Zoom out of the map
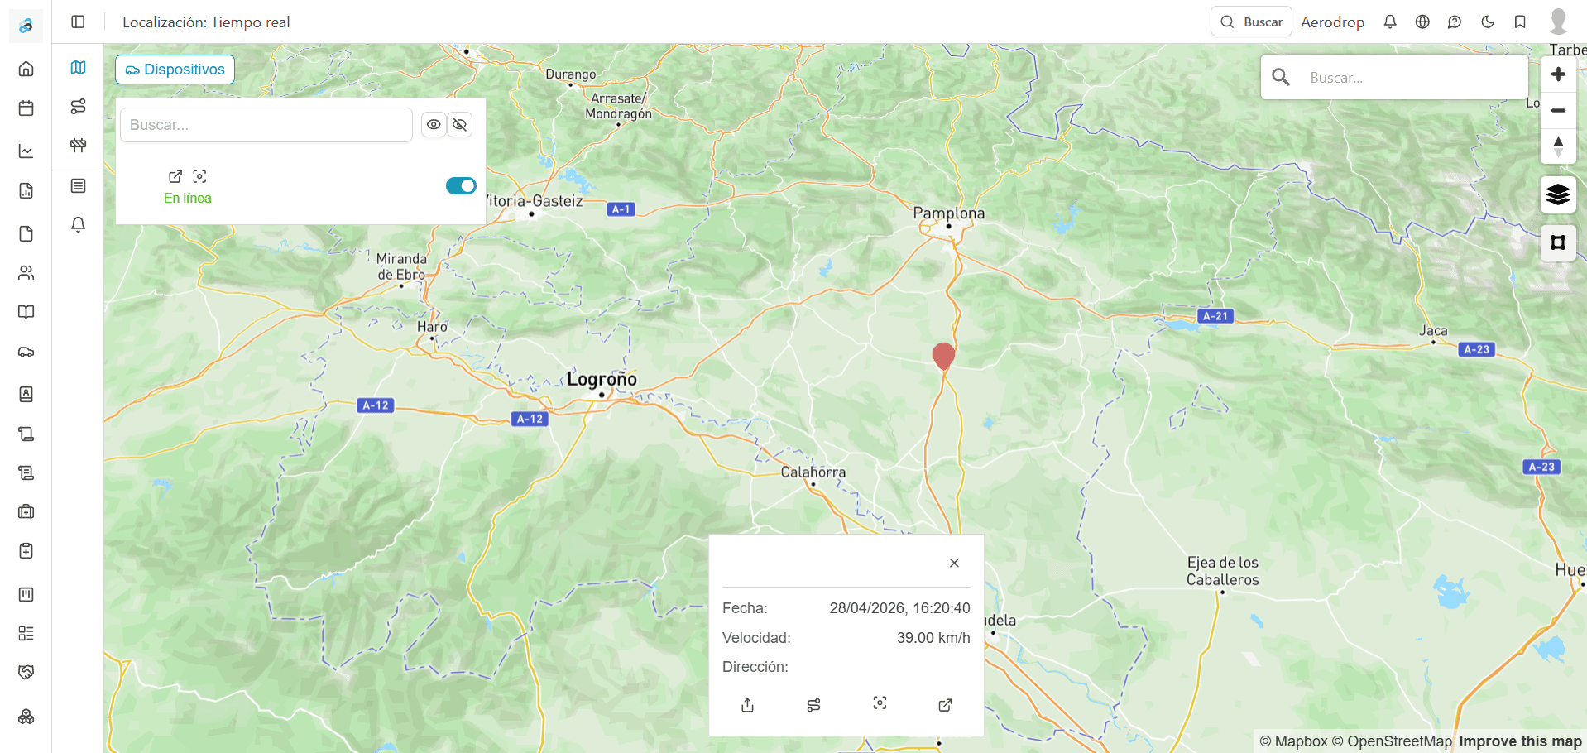This screenshot has width=1587, height=753. pyautogui.click(x=1558, y=110)
